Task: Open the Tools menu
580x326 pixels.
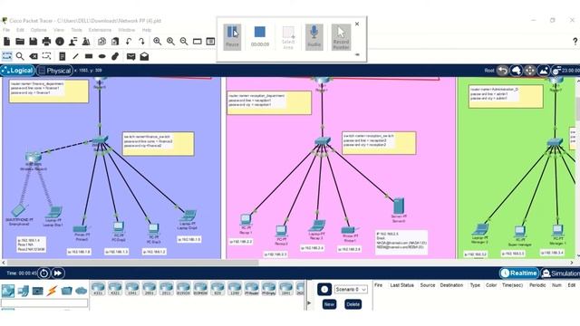Action: (x=76, y=30)
